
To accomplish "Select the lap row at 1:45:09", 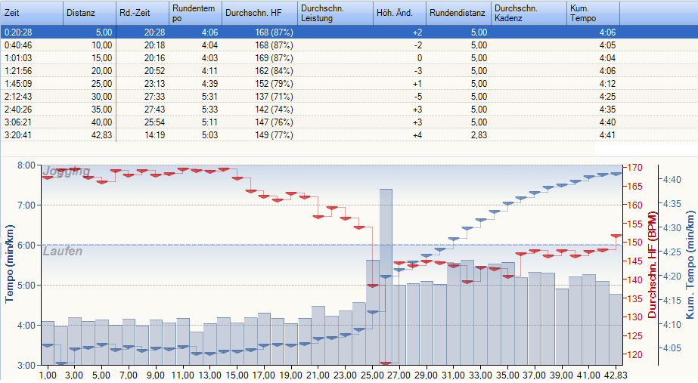I will tap(349, 84).
